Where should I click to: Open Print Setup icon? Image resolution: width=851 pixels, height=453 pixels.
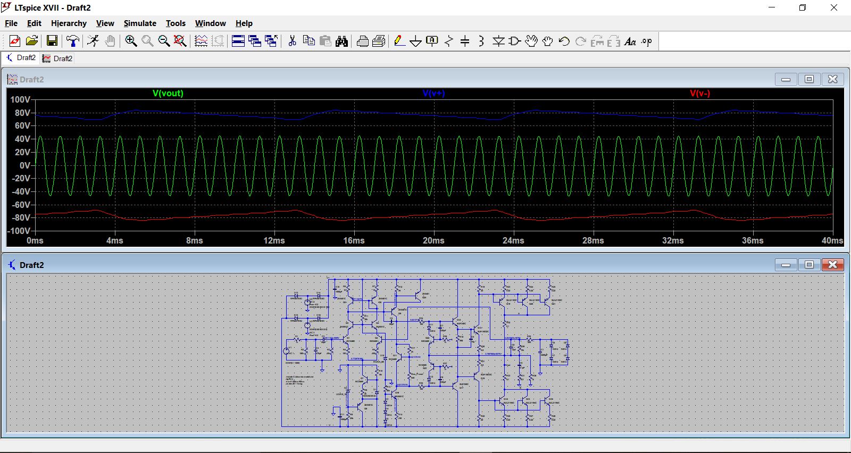pos(363,41)
